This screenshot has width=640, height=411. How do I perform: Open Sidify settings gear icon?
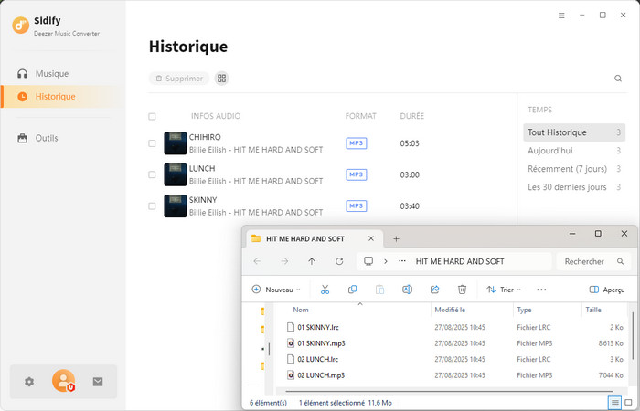(x=29, y=382)
